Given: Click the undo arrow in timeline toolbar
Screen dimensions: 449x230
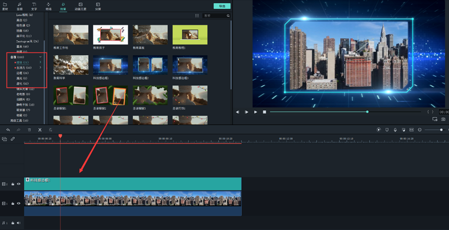Looking at the screenshot, I should click(x=8, y=130).
